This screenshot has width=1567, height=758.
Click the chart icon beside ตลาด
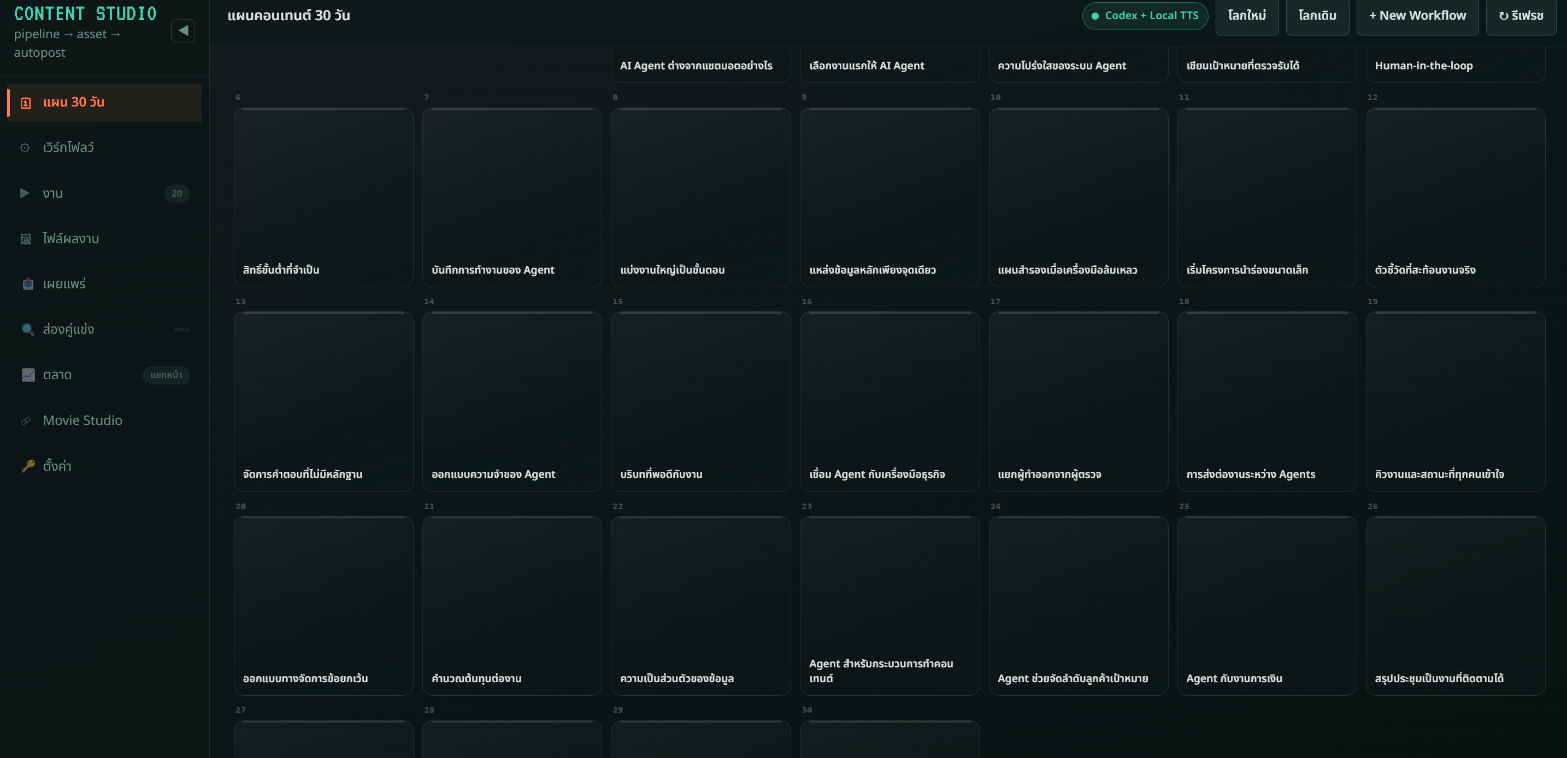(28, 375)
